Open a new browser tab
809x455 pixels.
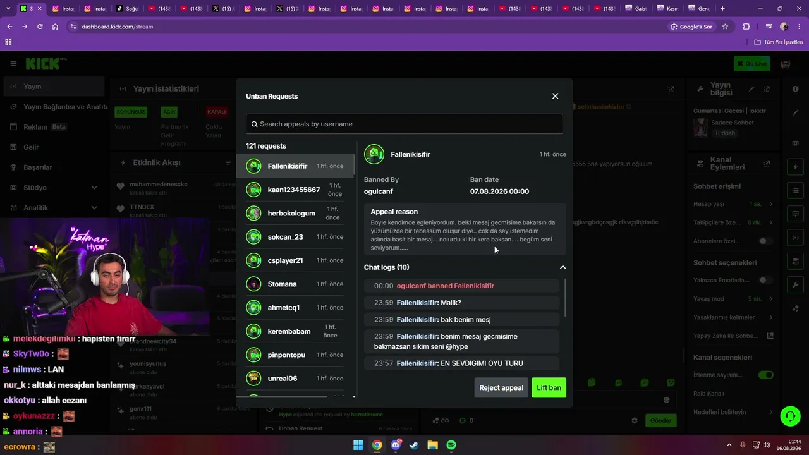click(722, 9)
